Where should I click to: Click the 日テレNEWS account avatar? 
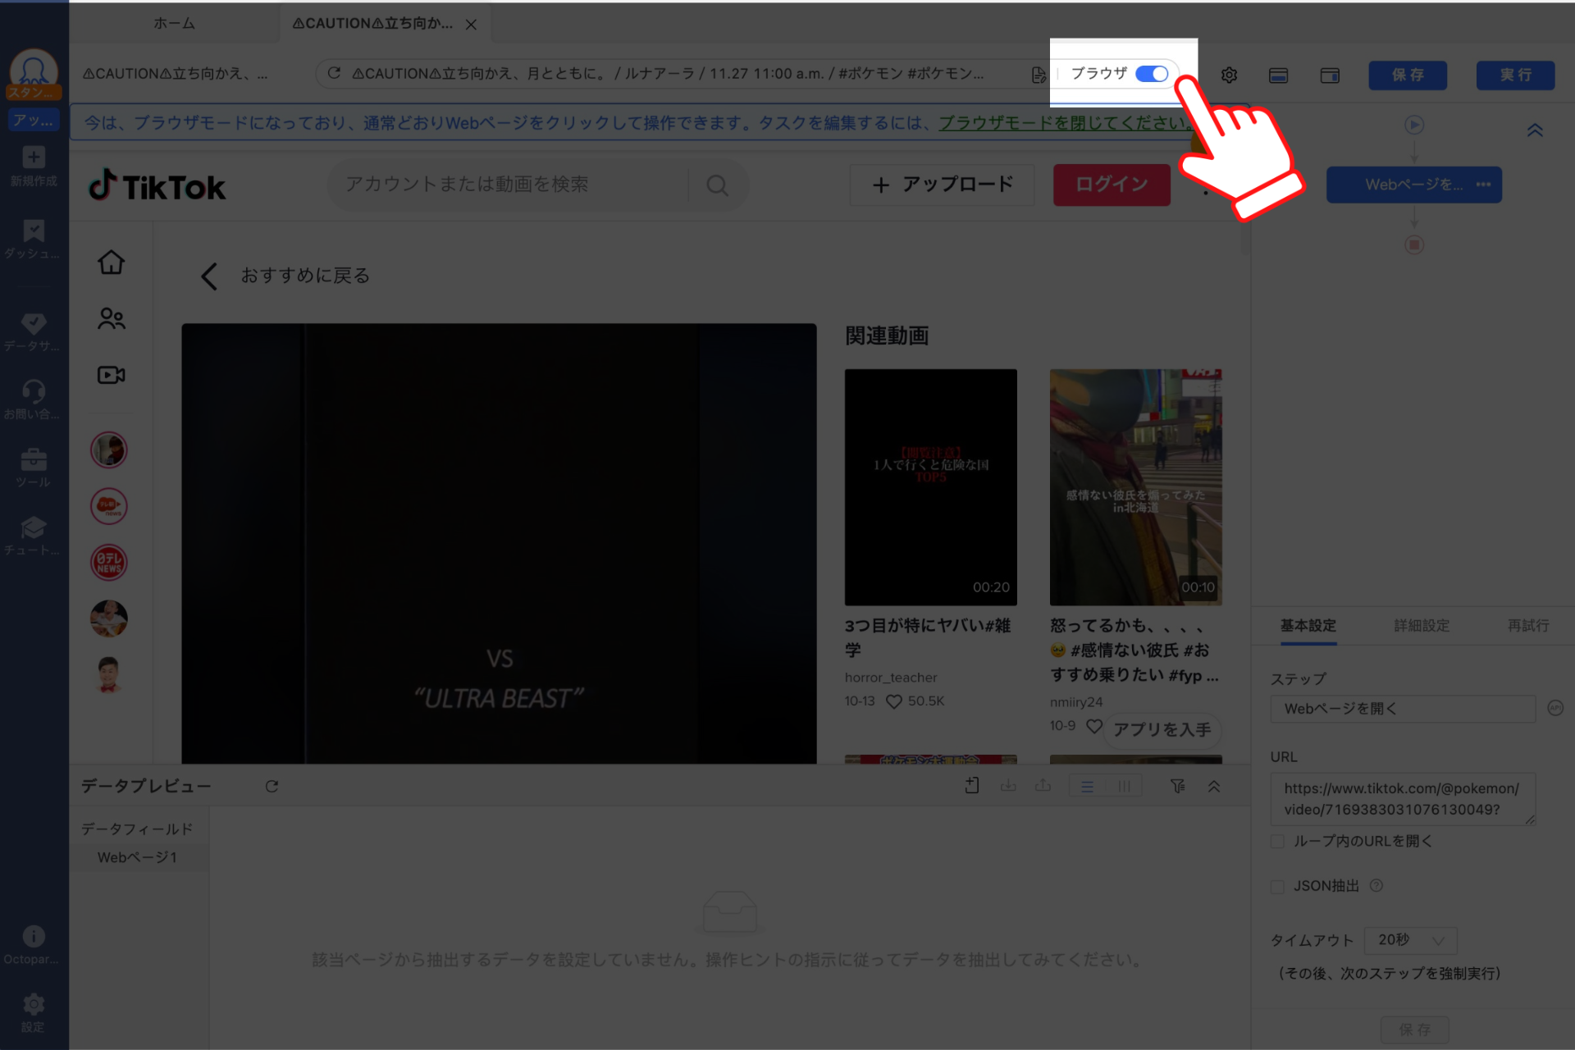[109, 563]
